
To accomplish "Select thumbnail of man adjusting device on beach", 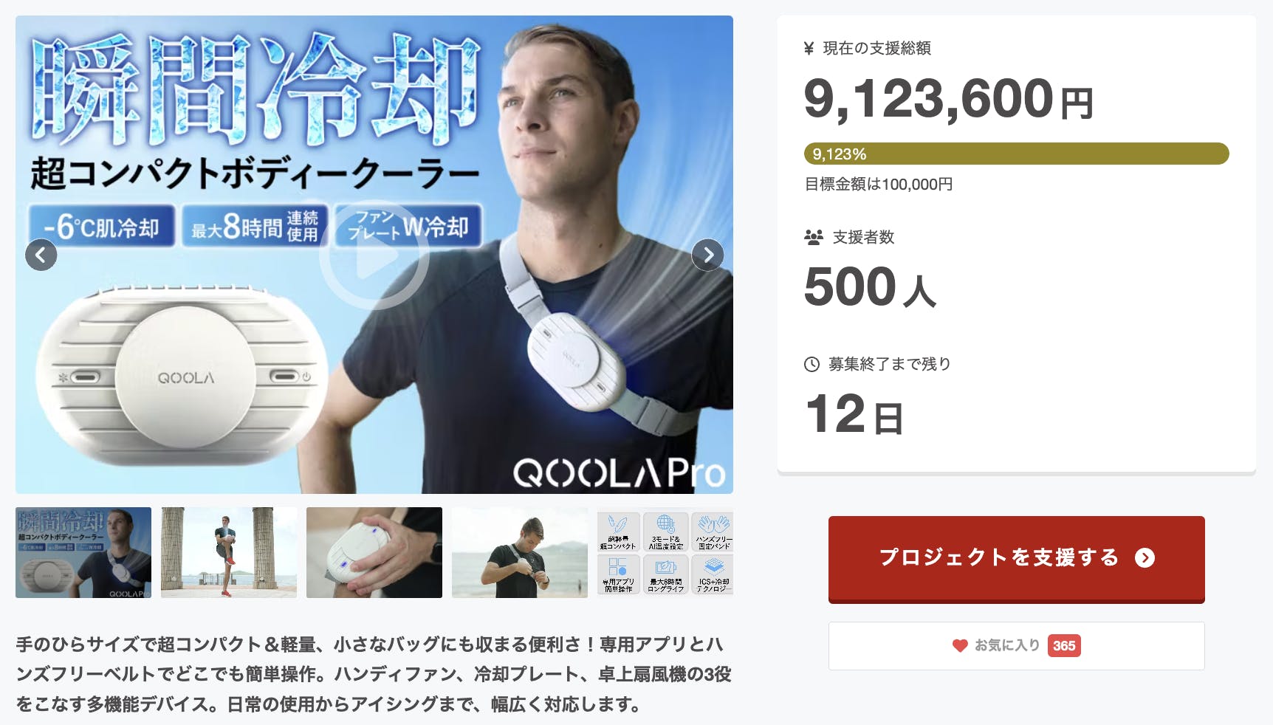I will pyautogui.click(x=520, y=552).
